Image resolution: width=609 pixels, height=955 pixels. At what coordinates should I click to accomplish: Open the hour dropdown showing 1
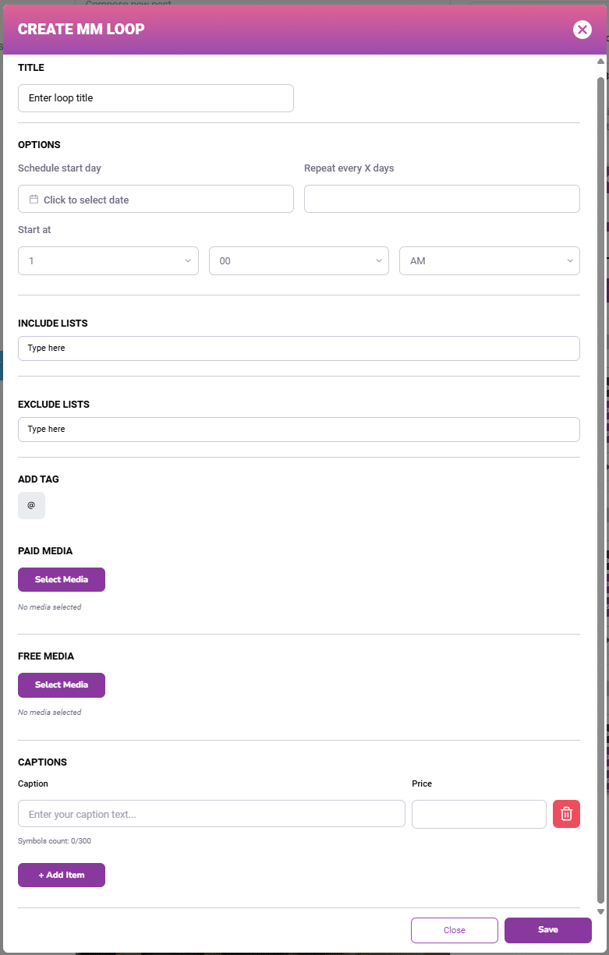[108, 261]
